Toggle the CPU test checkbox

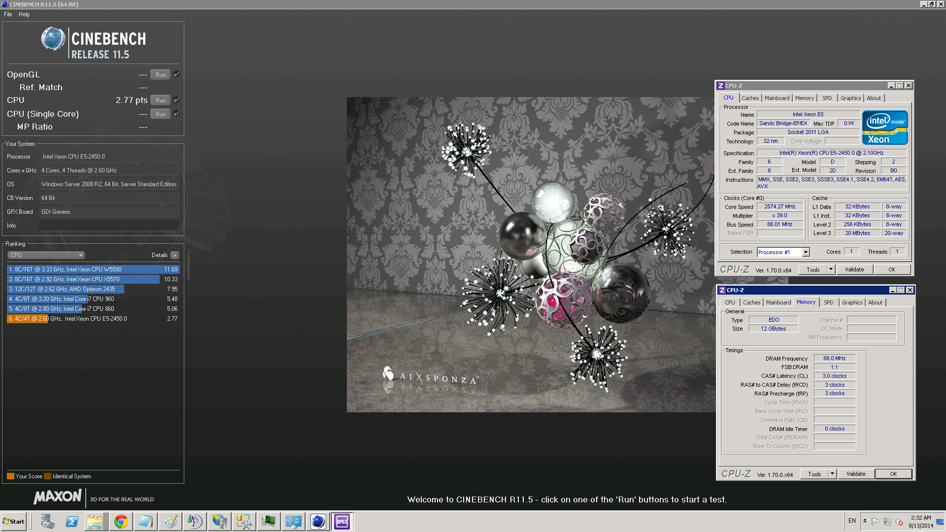176,100
